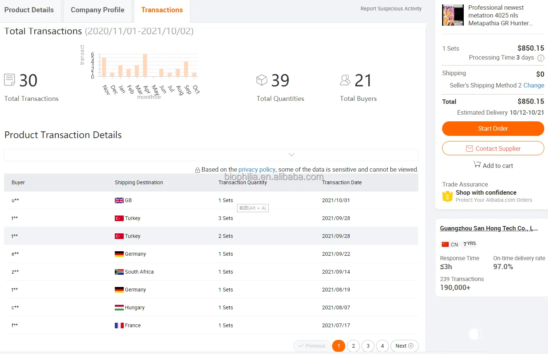Viewport: 548px width, 354px height.
Task: Click Add to cart
Action: [x=493, y=165]
